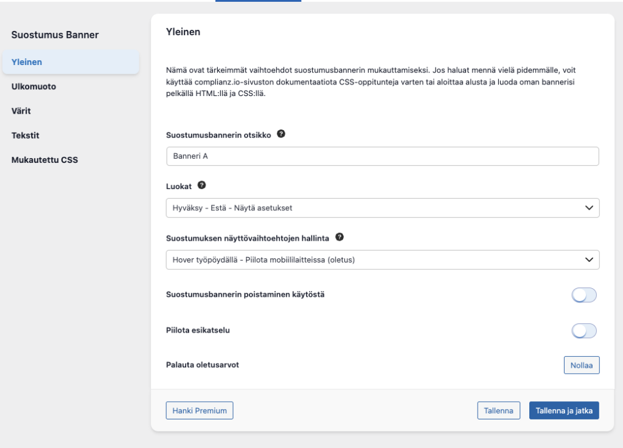Click the Suostumus Banner sidebar heading
The width and height of the screenshot is (623, 448).
(x=55, y=35)
